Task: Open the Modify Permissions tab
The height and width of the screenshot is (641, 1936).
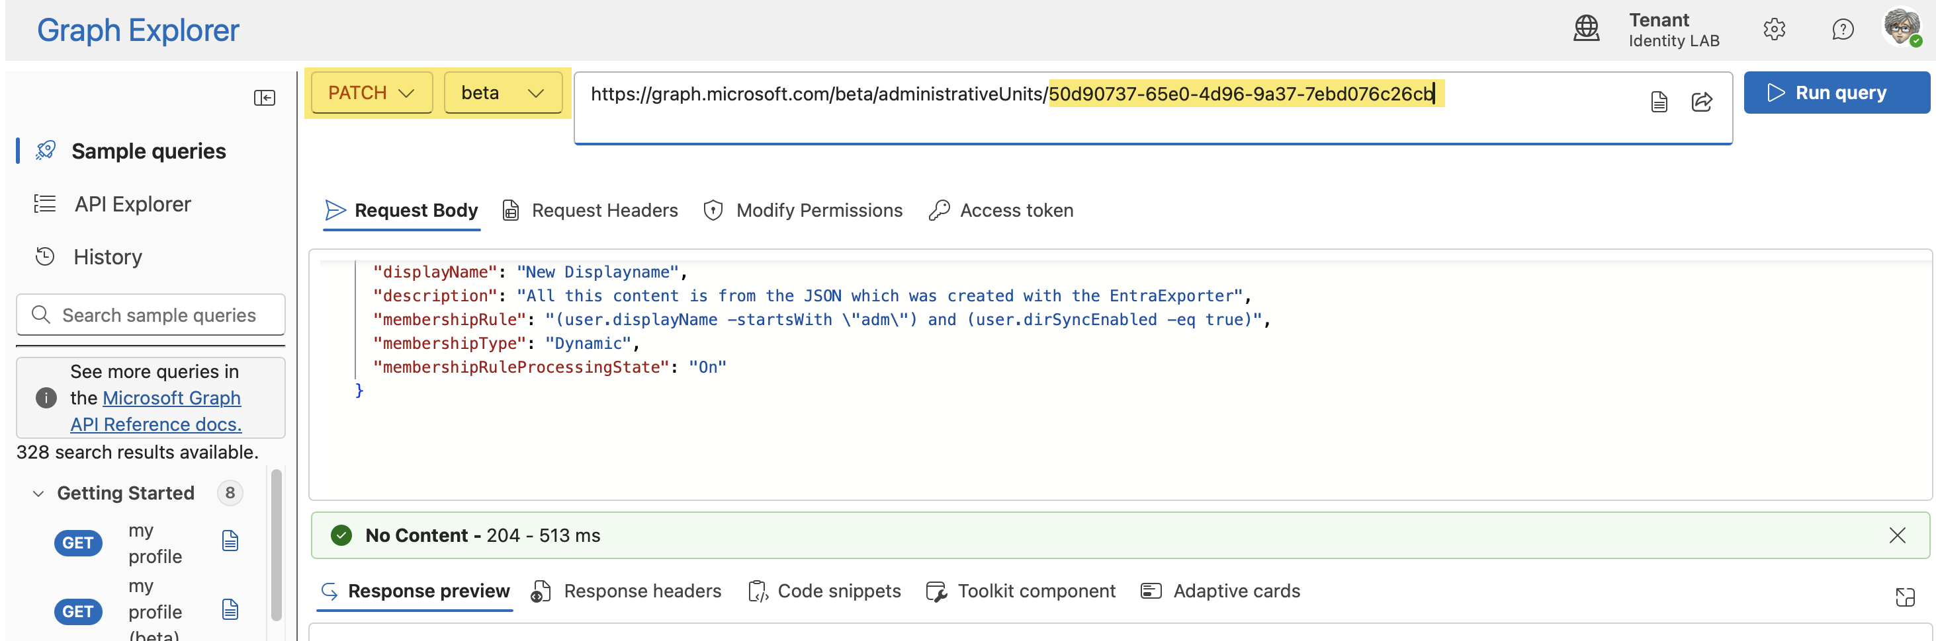Action: [x=803, y=211]
